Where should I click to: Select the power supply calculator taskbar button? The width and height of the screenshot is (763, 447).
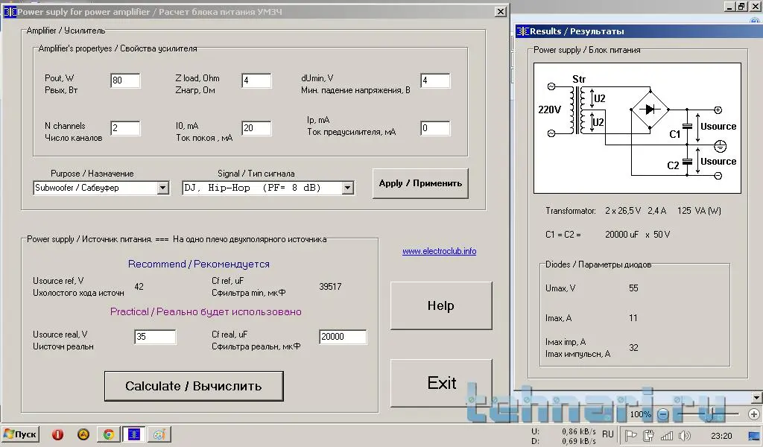point(133,434)
